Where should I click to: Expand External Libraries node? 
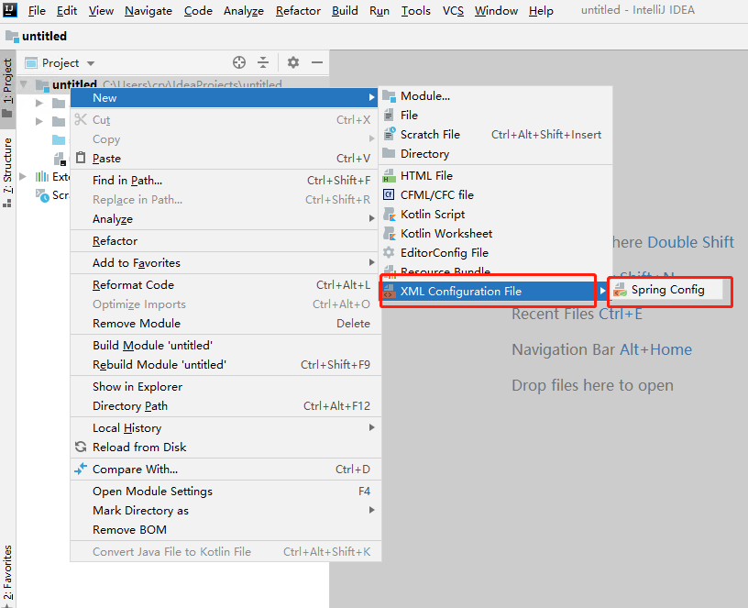23,177
